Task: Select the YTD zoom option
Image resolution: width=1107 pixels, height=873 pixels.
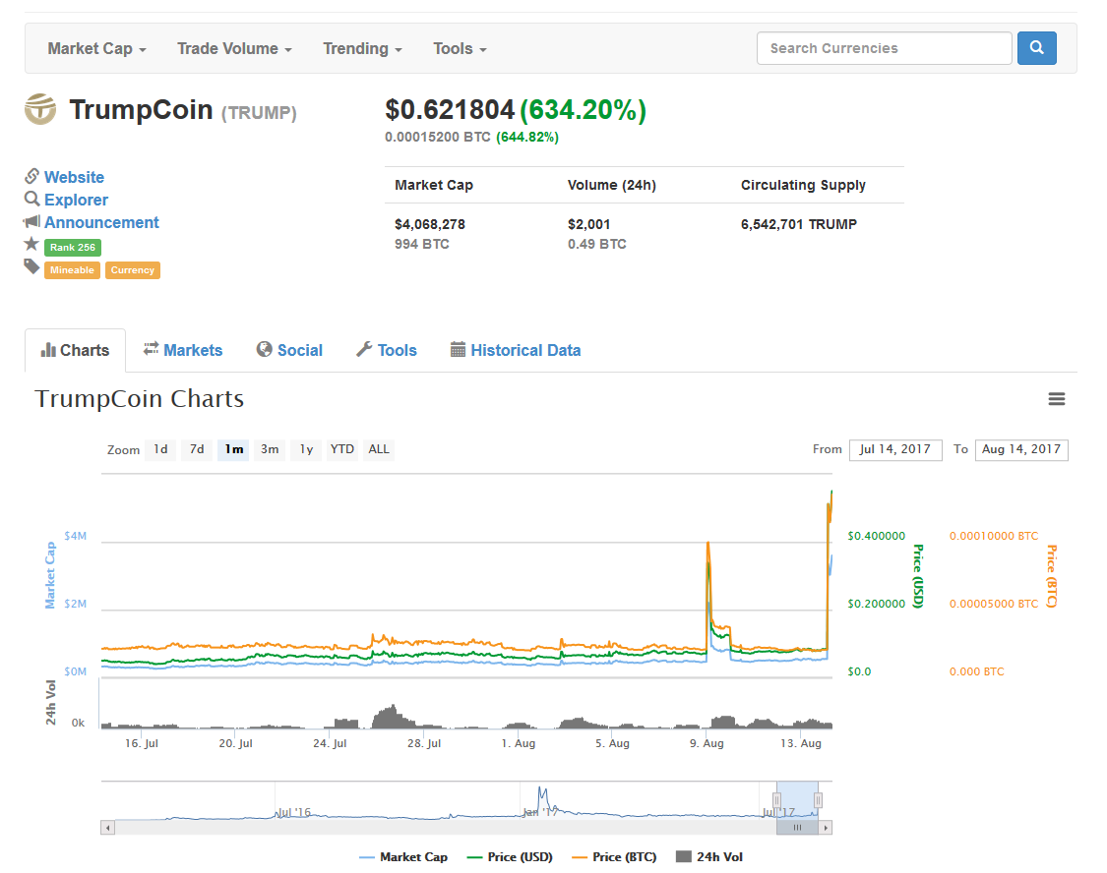Action: click(x=342, y=449)
